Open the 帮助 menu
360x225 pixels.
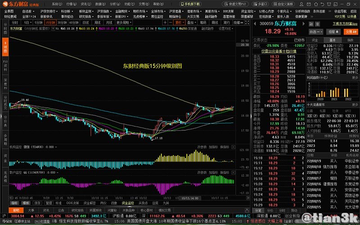pos(158,4)
